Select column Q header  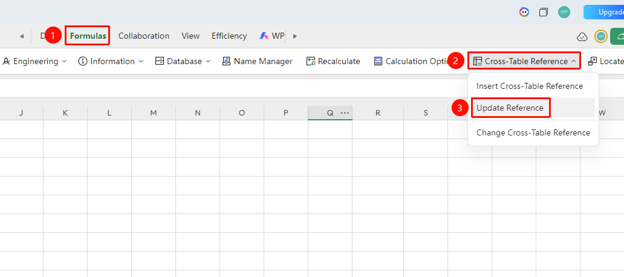click(x=330, y=113)
